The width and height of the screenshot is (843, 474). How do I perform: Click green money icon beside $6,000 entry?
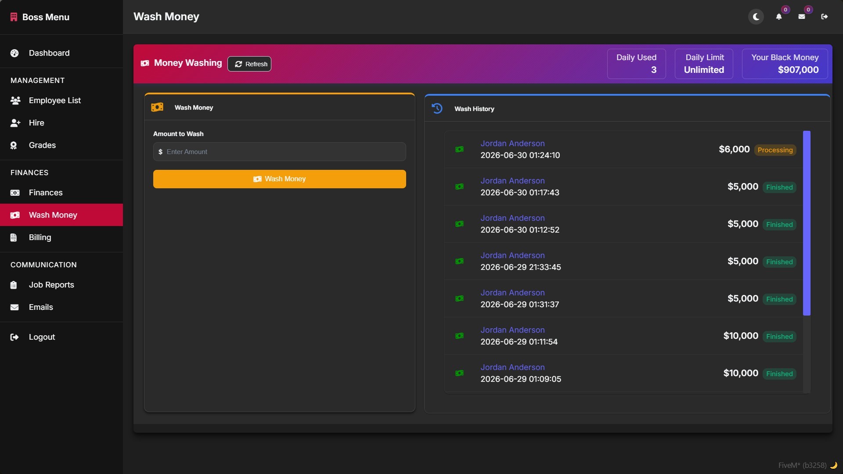[x=459, y=149]
